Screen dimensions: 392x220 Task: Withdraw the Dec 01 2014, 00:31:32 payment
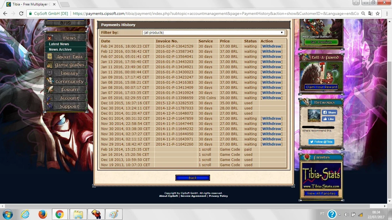271,118
